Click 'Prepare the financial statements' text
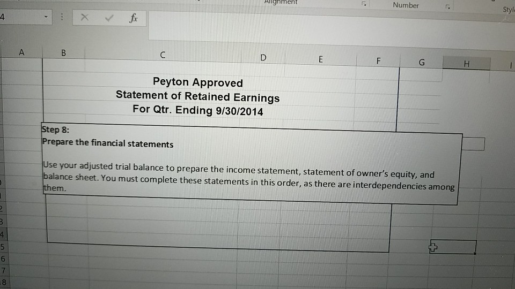This screenshot has width=515, height=289. point(108,143)
